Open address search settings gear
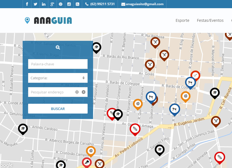The width and height of the screenshot is (232, 168). click(x=84, y=92)
